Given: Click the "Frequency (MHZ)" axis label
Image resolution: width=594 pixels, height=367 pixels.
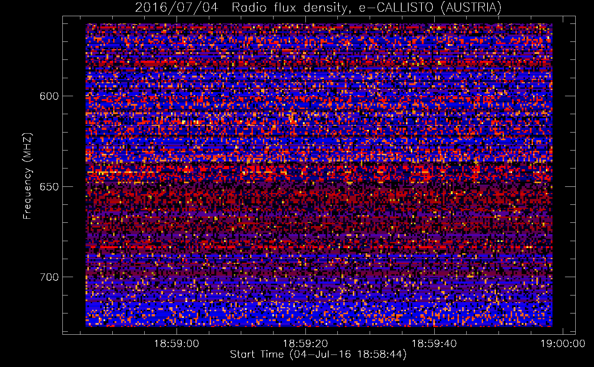Looking at the screenshot, I should (28, 176).
